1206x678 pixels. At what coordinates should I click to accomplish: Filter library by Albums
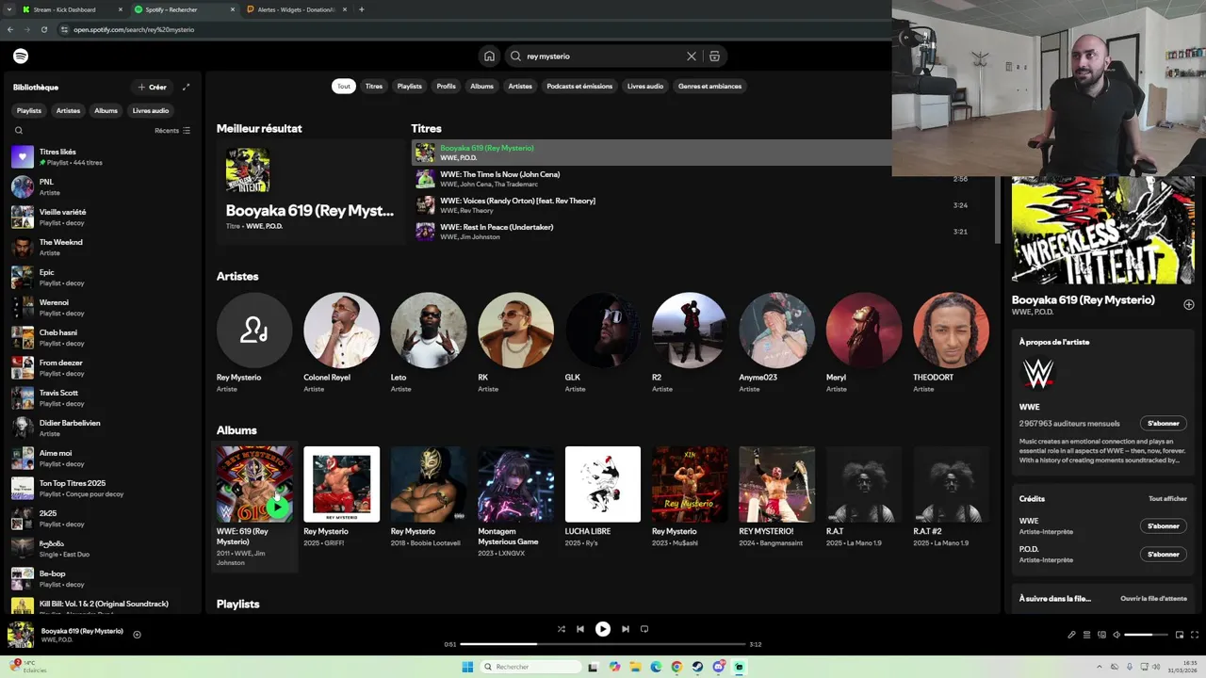[106, 110]
